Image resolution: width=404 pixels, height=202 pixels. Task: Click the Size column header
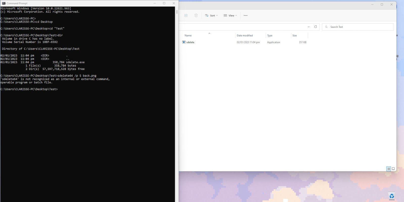point(294,36)
